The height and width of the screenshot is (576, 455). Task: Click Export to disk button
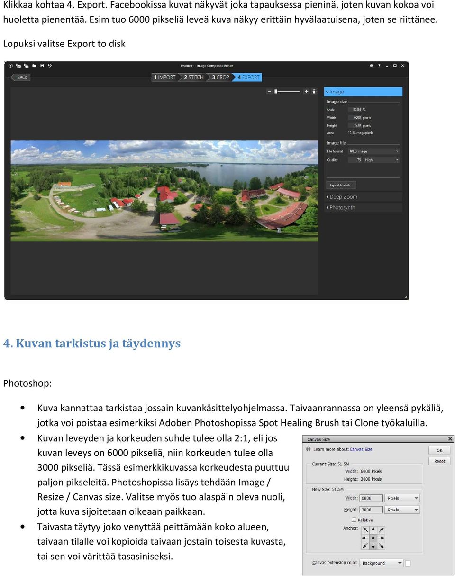point(341,185)
